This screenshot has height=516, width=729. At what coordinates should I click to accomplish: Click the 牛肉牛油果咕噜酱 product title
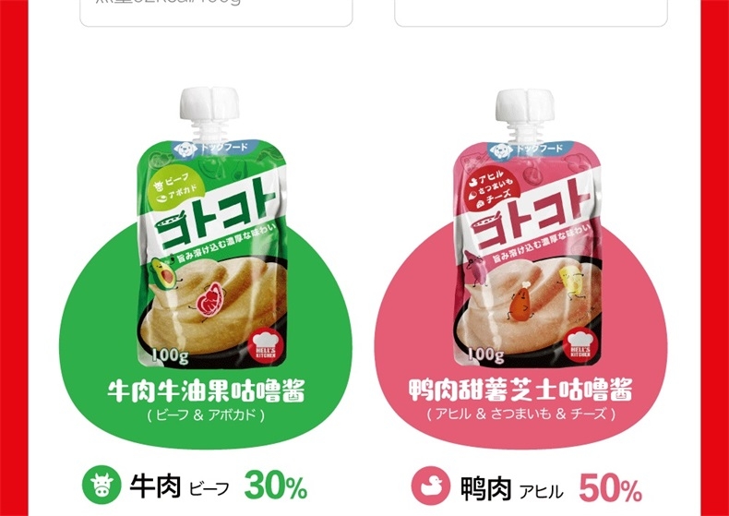(207, 391)
